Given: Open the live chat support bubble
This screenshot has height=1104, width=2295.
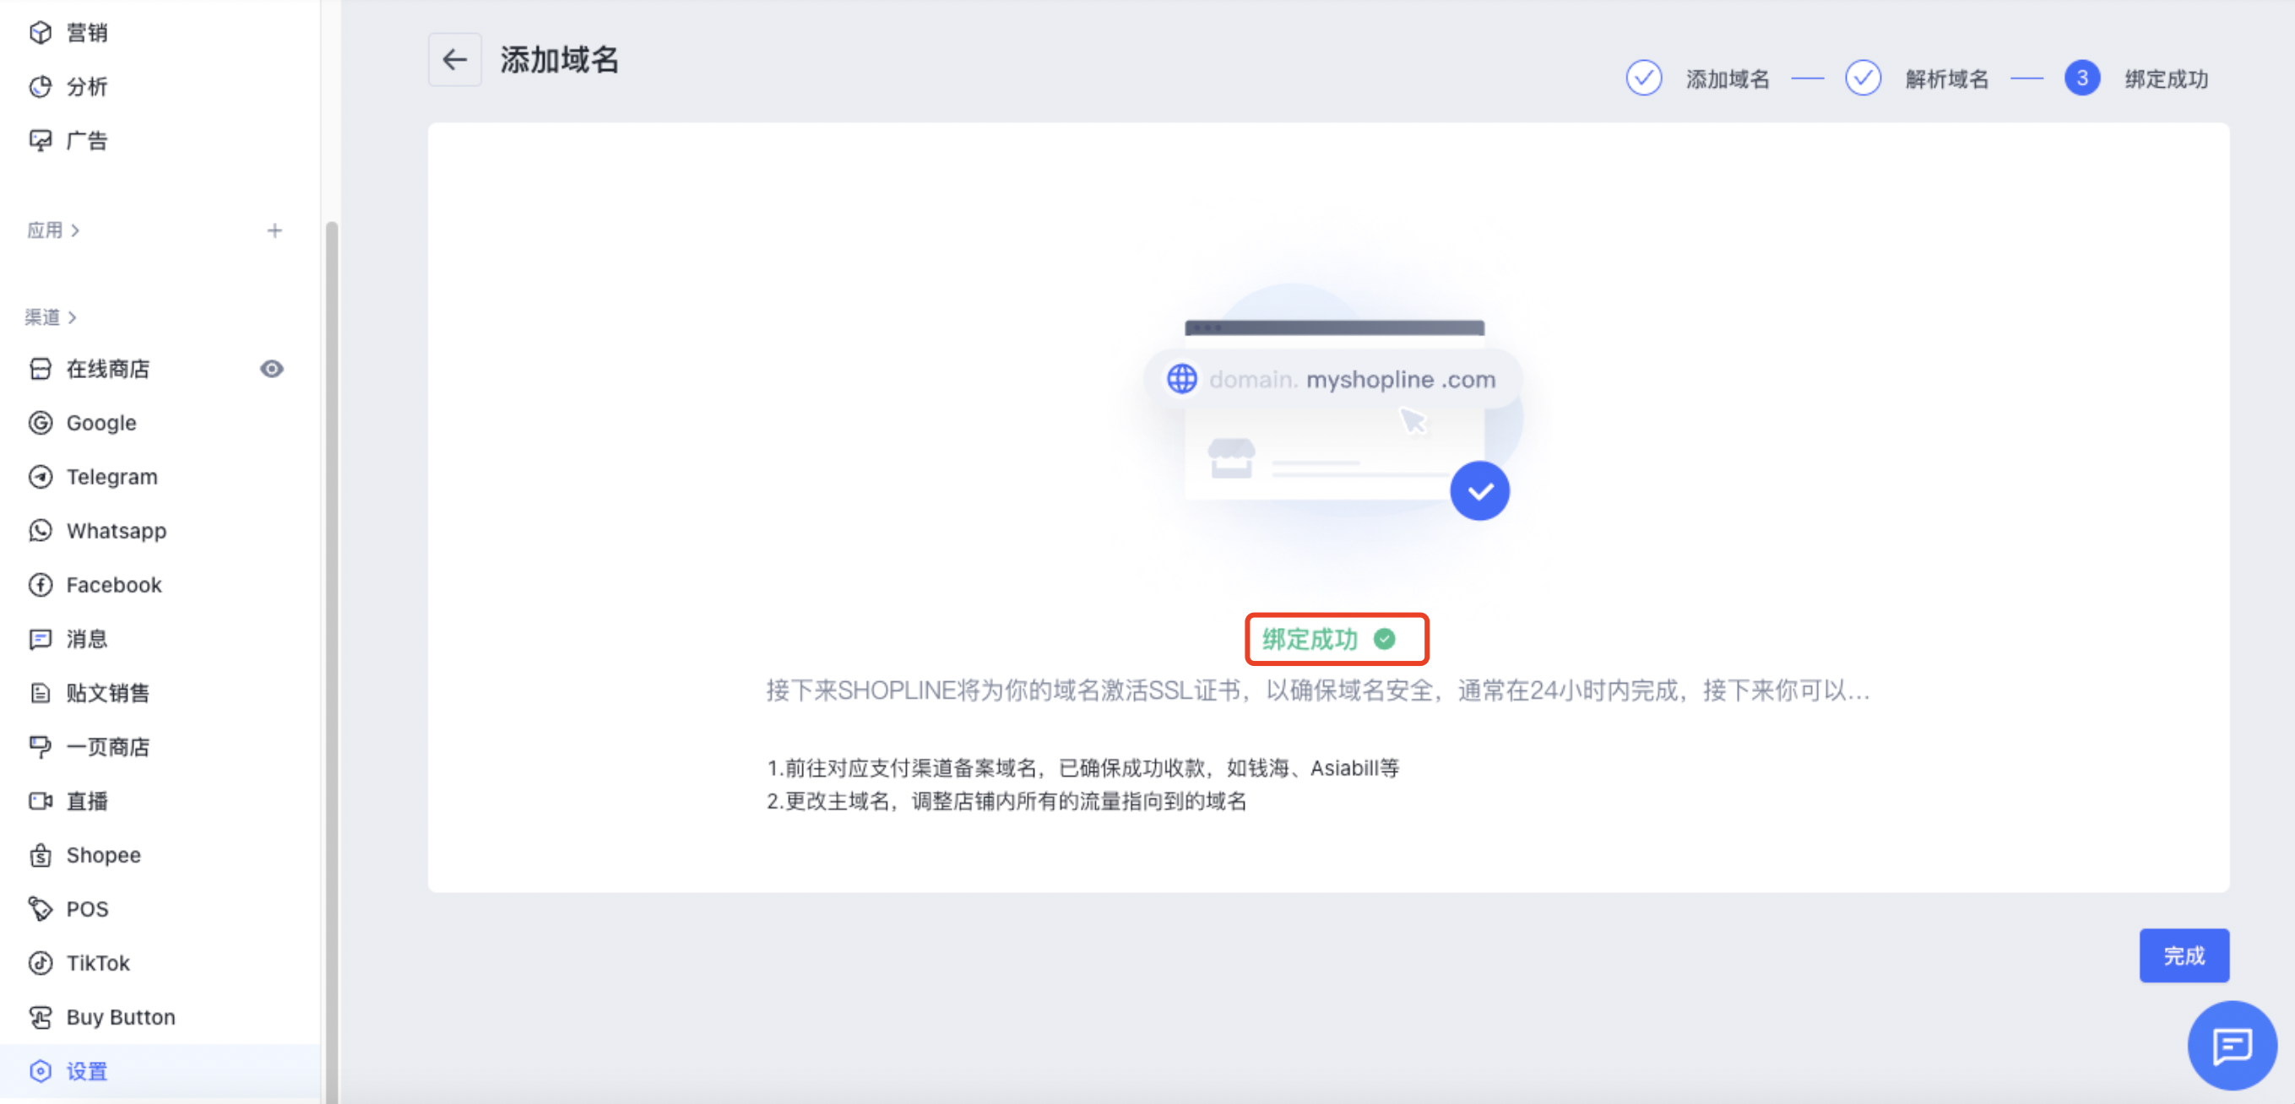Looking at the screenshot, I should click(x=2231, y=1044).
